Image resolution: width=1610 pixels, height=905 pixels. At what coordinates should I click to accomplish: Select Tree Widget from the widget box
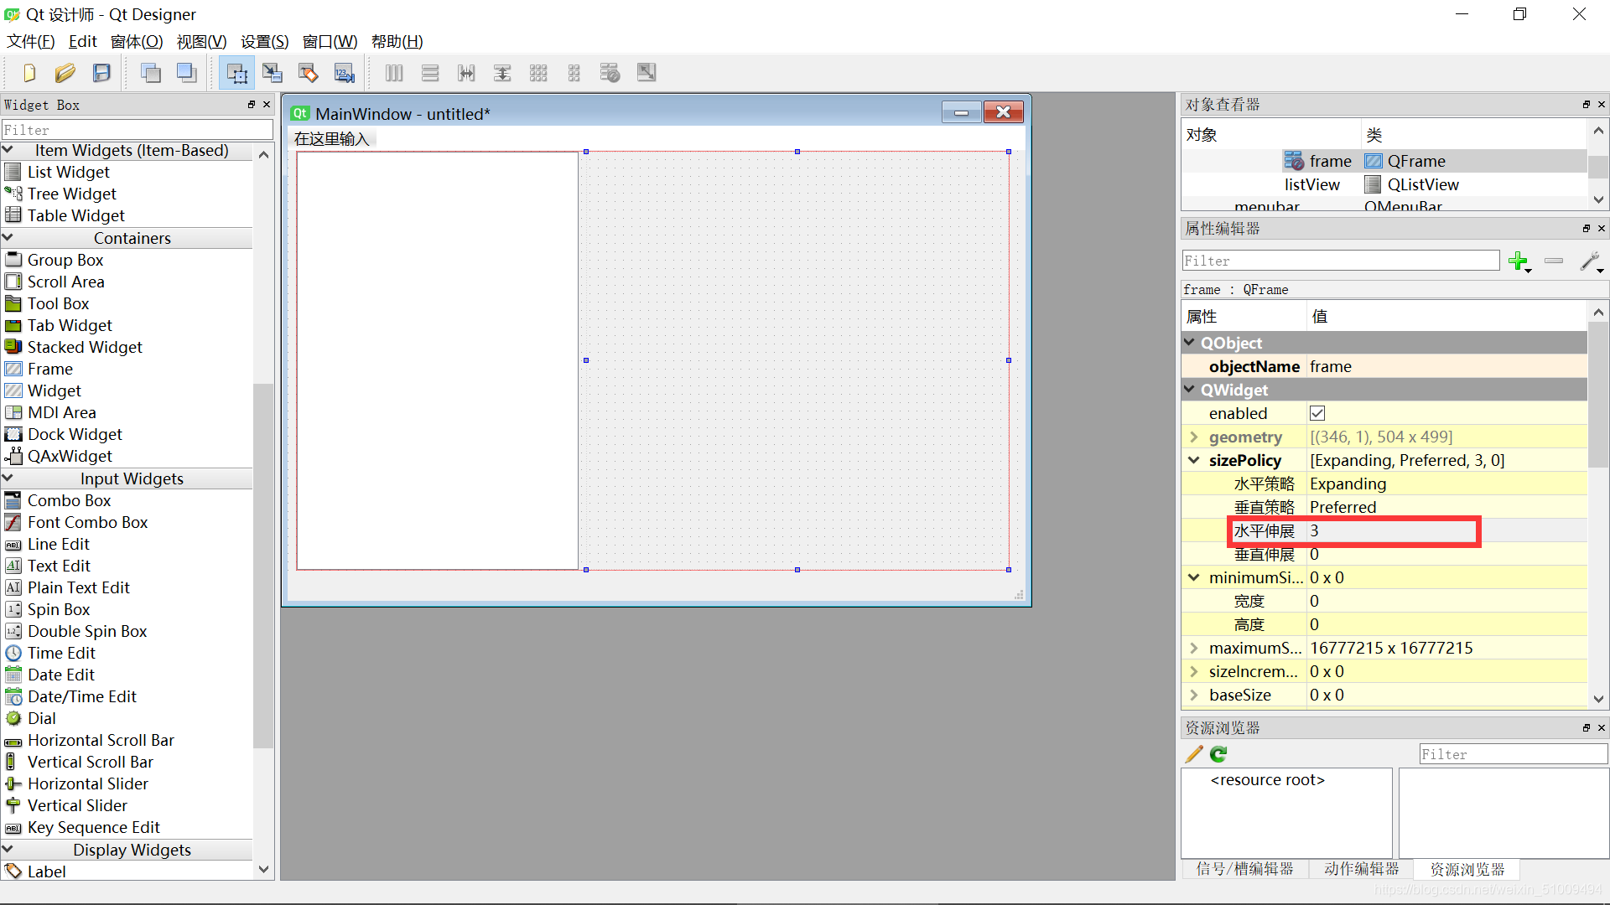pyautogui.click(x=70, y=194)
